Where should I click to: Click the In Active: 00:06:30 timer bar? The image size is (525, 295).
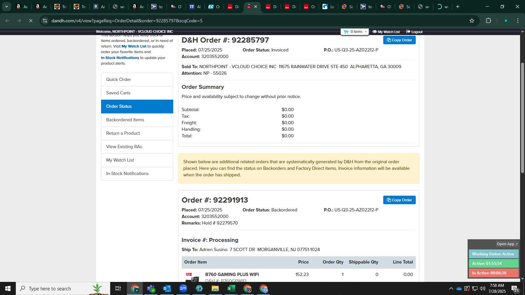[493, 273]
